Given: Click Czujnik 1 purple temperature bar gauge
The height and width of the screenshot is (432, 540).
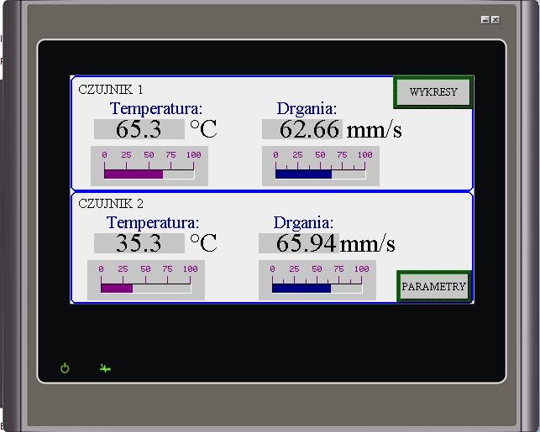Looking at the screenshot, I should click(x=149, y=166).
